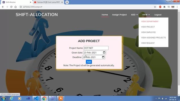180x101 pixels.
Task: Open the Home navigation link
Action: (x=105, y=15)
